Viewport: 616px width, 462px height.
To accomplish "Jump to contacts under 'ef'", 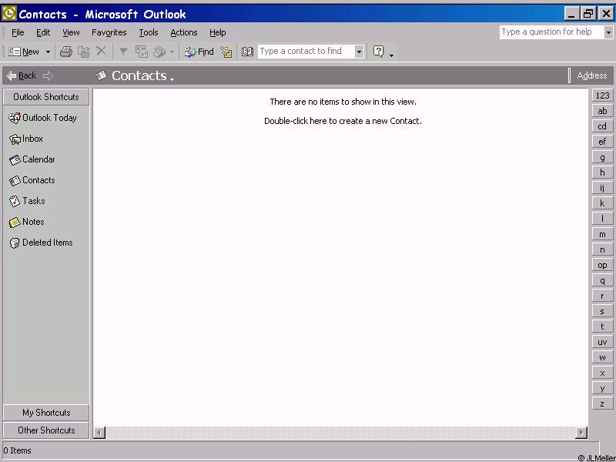I will [602, 142].
